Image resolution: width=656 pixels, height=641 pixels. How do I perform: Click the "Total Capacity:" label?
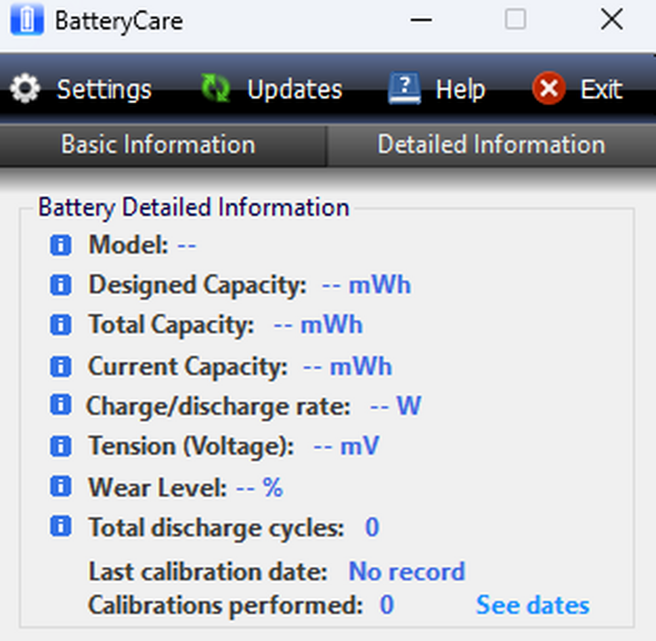(x=172, y=325)
